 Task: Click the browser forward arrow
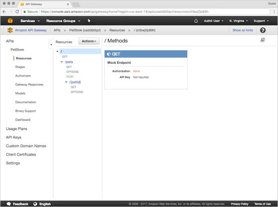point(11,12)
